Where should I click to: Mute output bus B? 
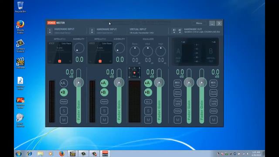[213, 120]
